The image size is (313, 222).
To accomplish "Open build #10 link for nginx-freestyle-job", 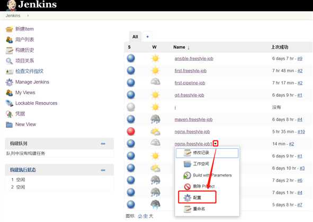I will coord(301,131).
